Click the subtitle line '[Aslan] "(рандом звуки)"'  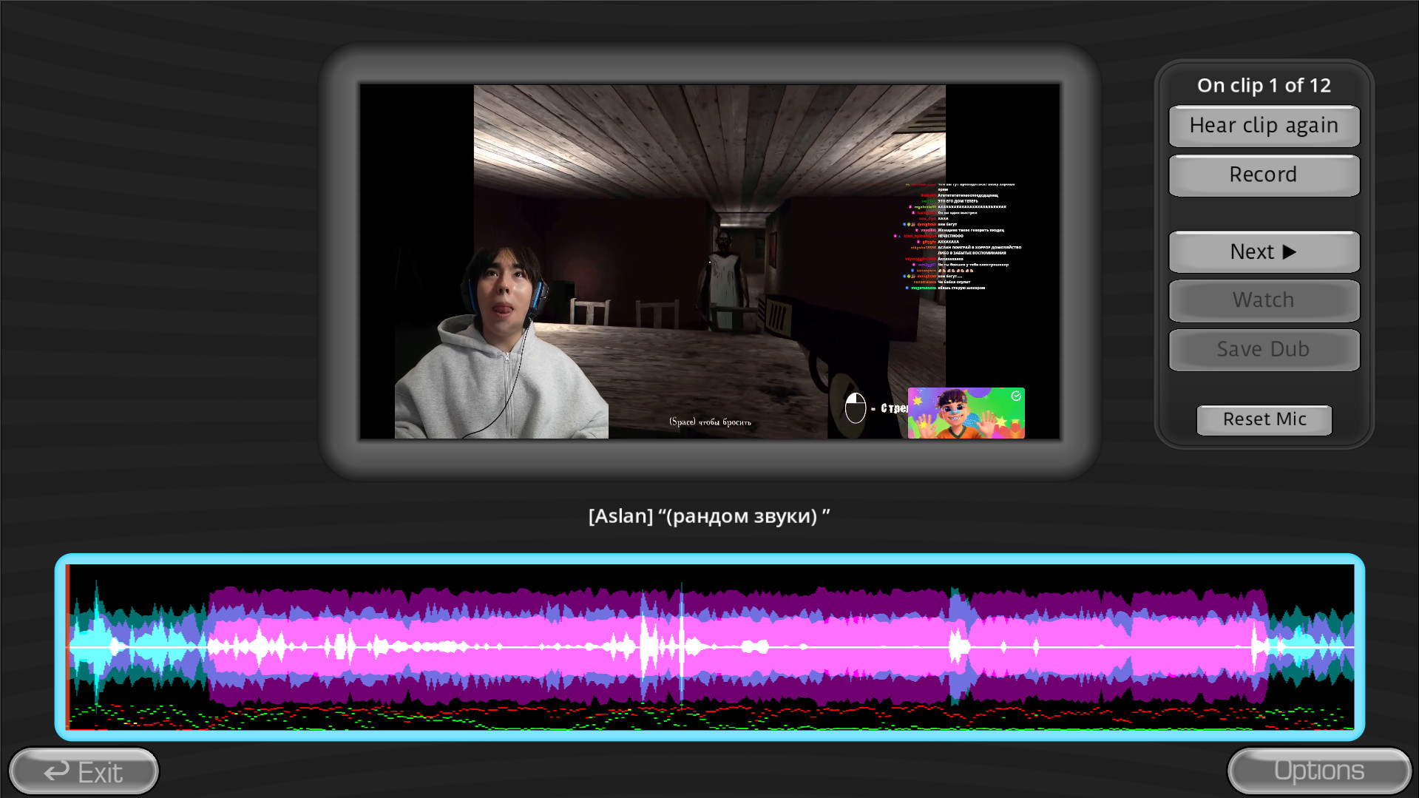point(709,516)
